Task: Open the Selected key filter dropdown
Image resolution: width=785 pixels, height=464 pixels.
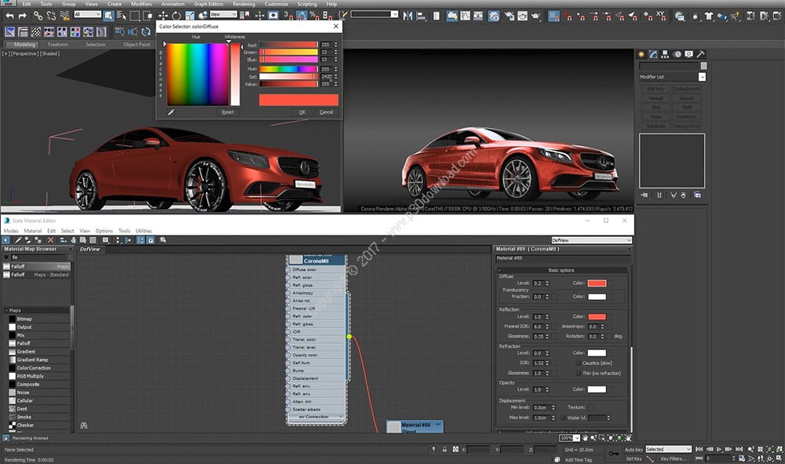Action: point(668,449)
